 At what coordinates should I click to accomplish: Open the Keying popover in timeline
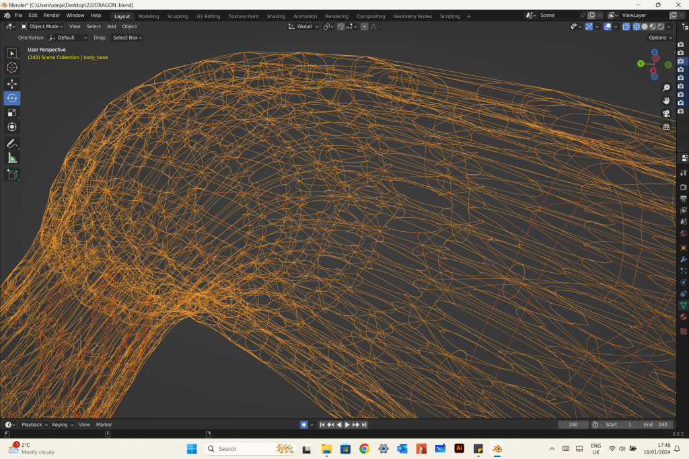(x=63, y=425)
